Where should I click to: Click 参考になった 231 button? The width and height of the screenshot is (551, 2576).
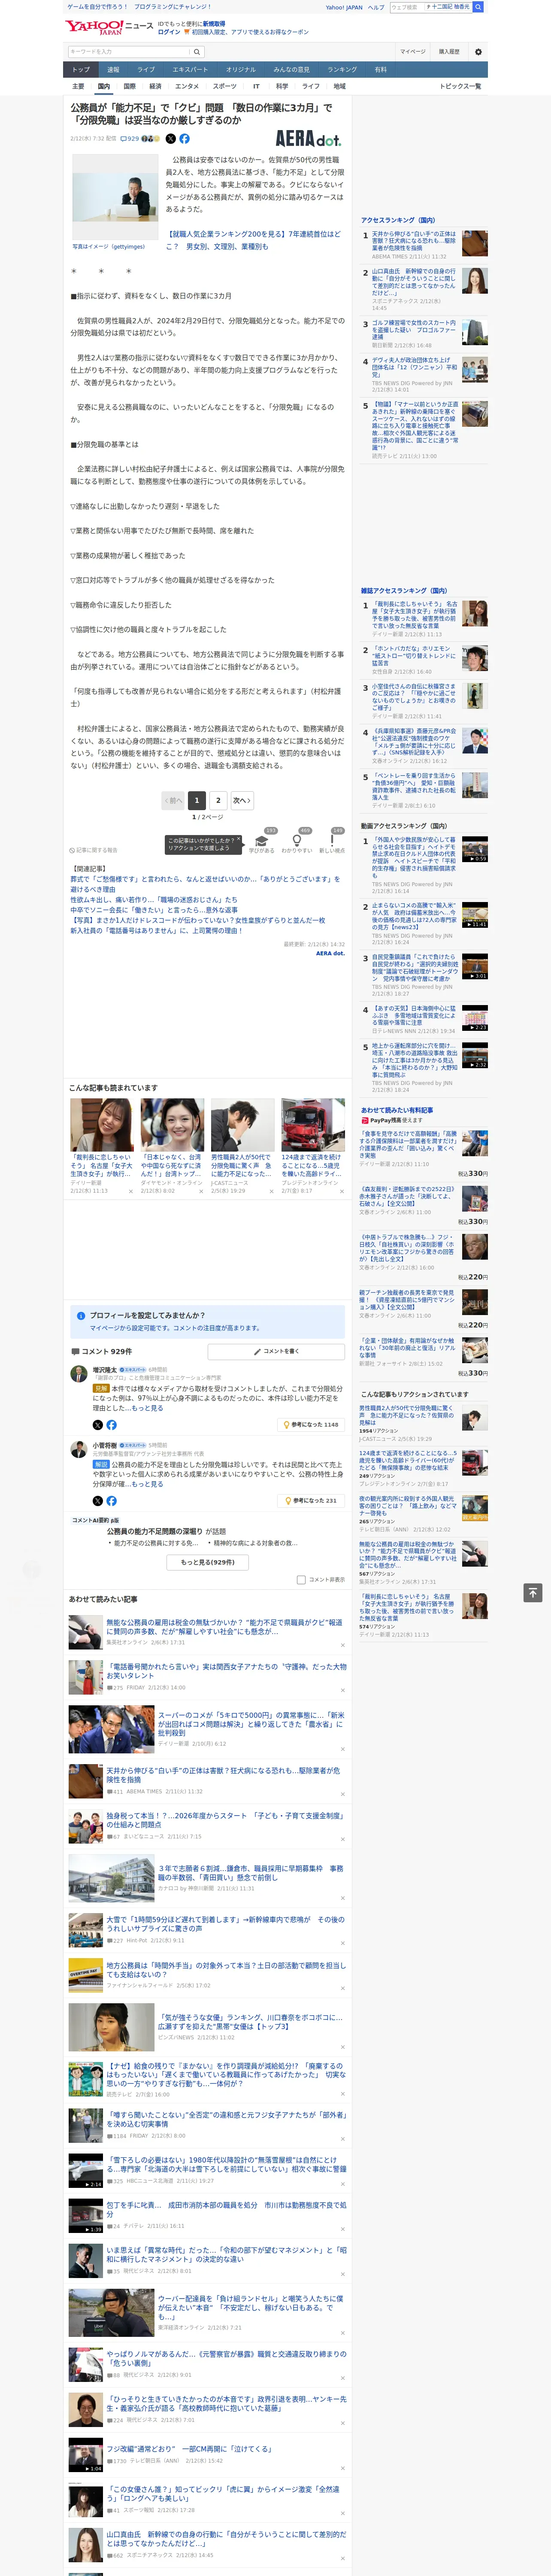[312, 1501]
